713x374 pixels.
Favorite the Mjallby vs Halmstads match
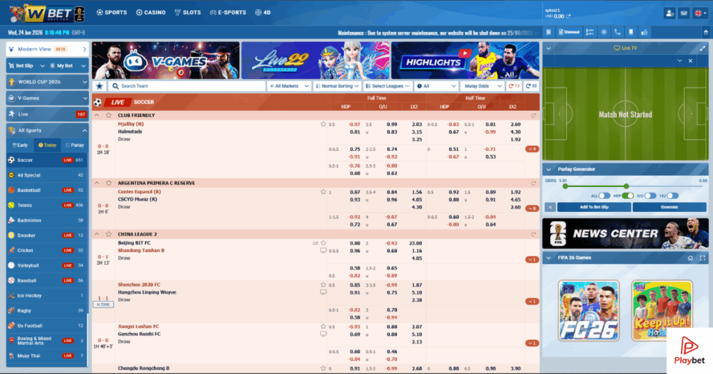pos(323,124)
